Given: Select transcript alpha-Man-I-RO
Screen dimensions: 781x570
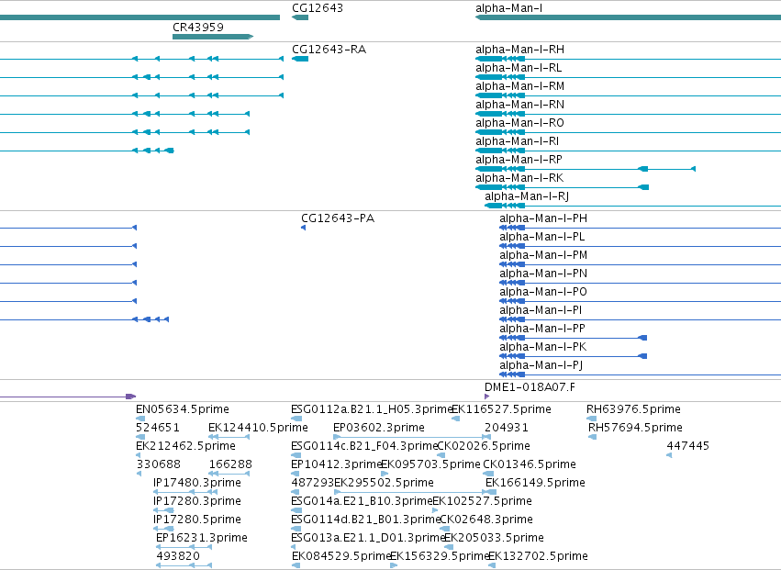Looking at the screenshot, I should (x=520, y=123).
